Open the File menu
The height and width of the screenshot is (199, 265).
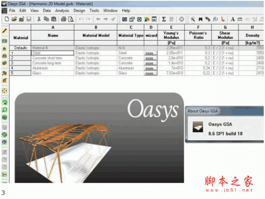12,11
